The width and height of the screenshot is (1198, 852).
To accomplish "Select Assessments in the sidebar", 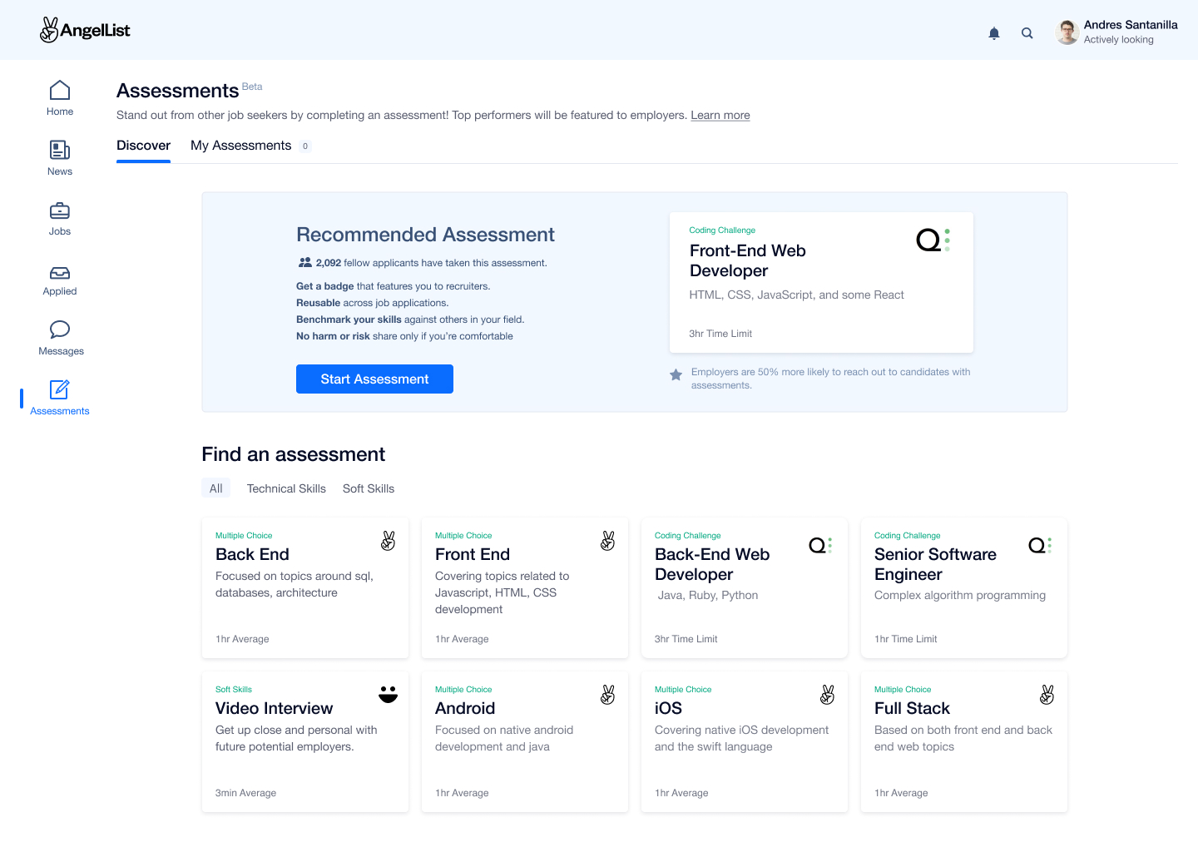I will click(x=60, y=398).
